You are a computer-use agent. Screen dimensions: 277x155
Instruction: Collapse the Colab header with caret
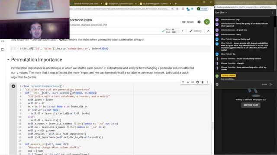tap(208, 31)
